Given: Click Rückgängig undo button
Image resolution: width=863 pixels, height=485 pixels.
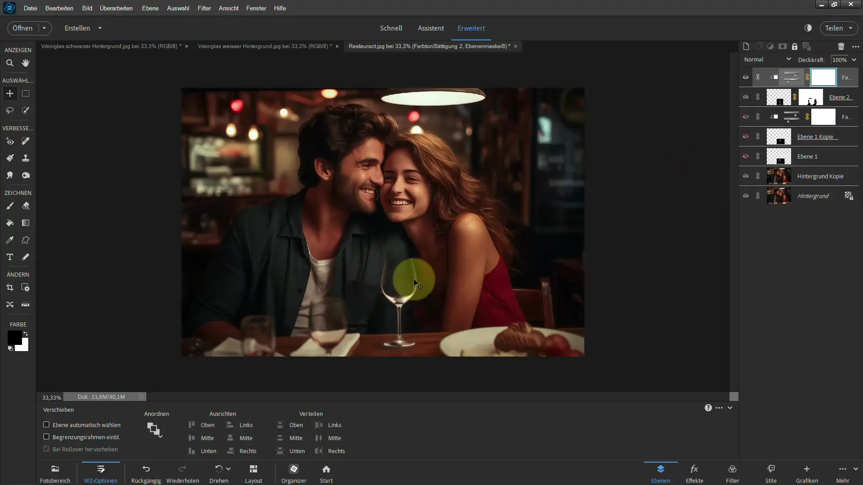Looking at the screenshot, I should 146,474.
